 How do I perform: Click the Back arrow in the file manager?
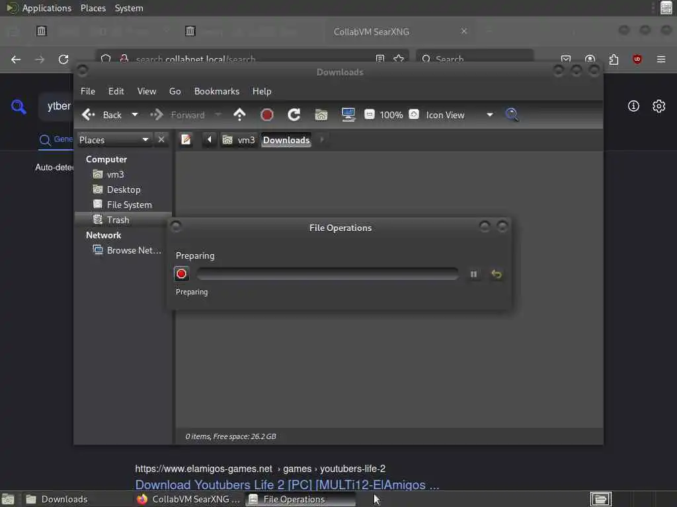point(102,115)
